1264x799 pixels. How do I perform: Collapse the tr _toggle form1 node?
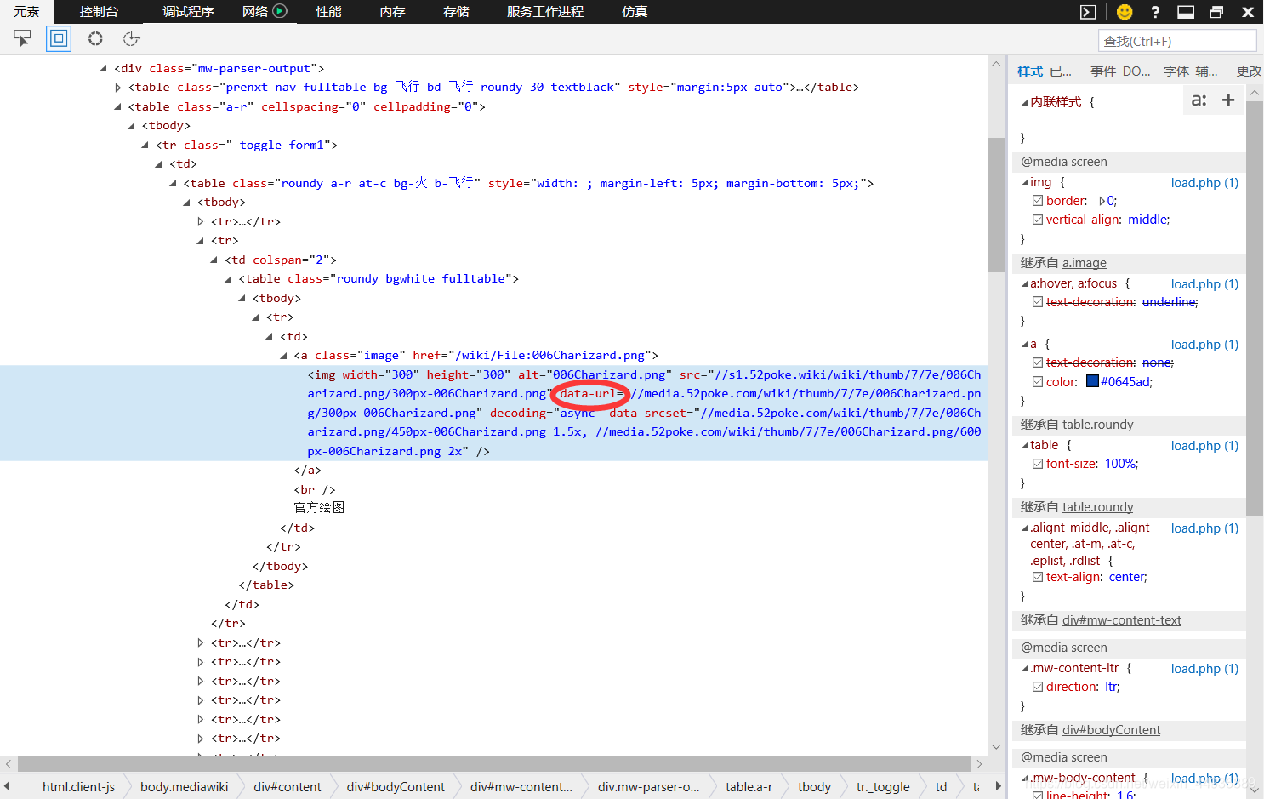pyautogui.click(x=145, y=145)
